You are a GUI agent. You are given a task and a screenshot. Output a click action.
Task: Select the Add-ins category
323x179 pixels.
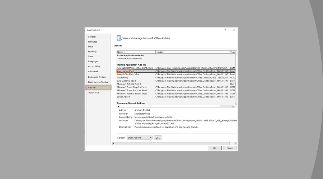point(98,88)
